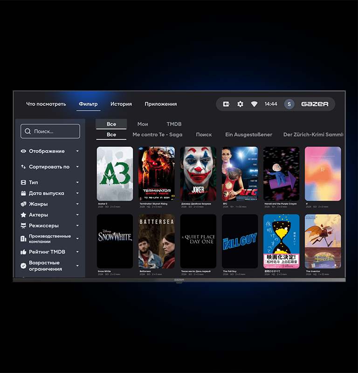Viewport: 358px width, 373px height.
Task: Click the theater masks icon beside Жанры
Action: click(x=23, y=204)
